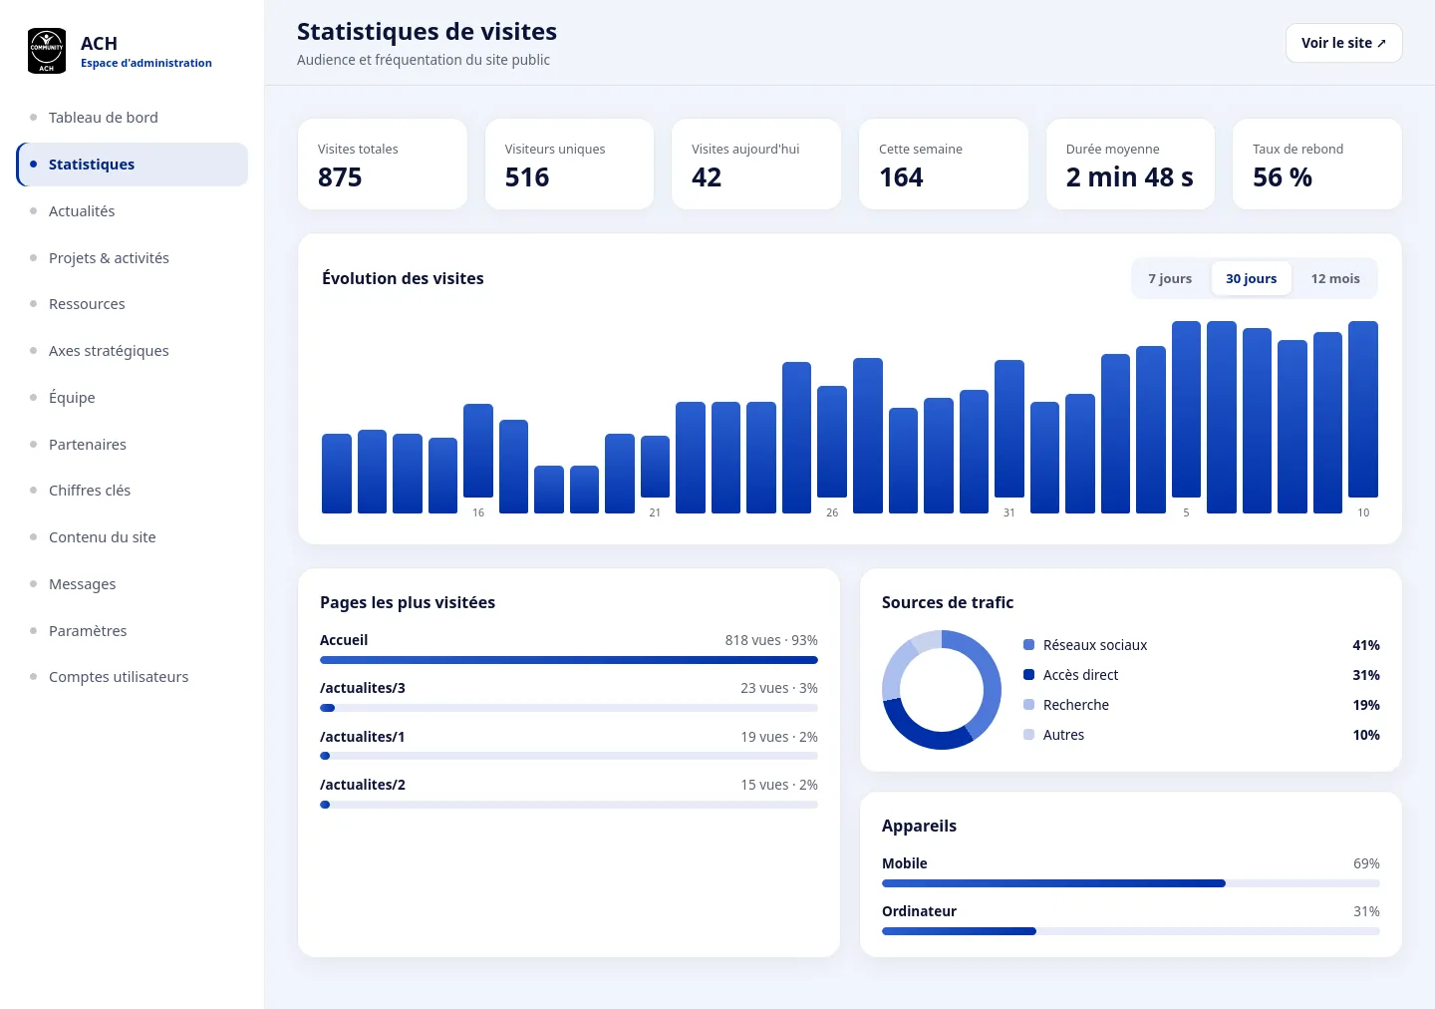Select Statistiques in the sidebar
This screenshot has width=1435, height=1009.
(132, 165)
